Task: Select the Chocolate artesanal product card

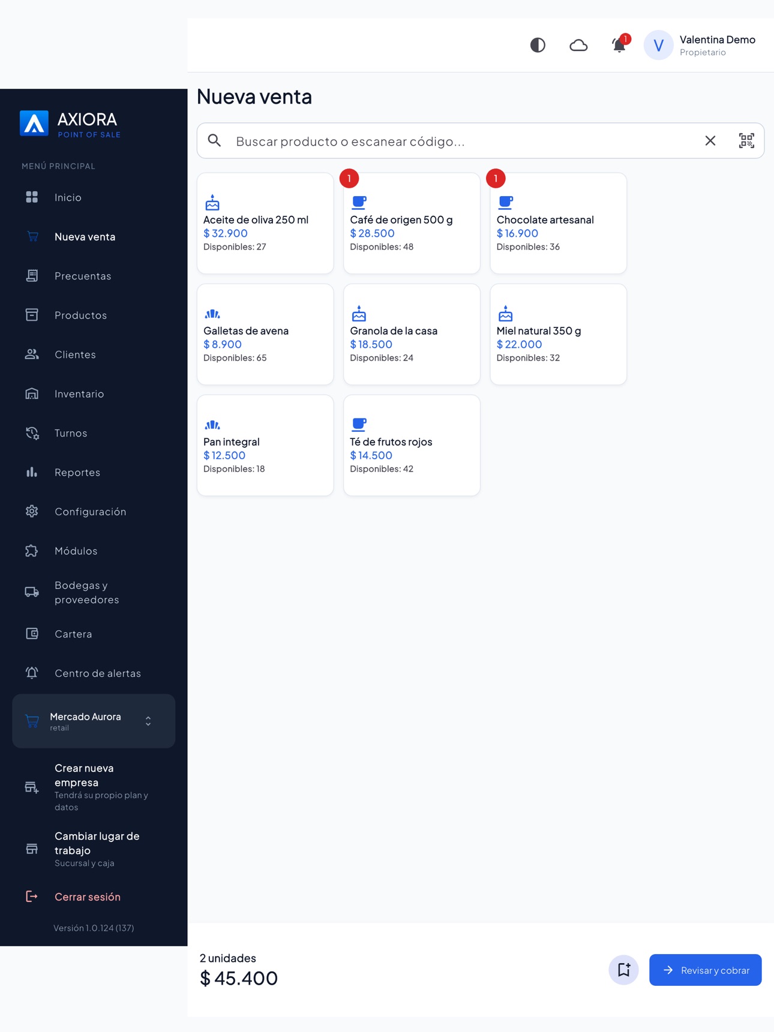Action: point(558,223)
